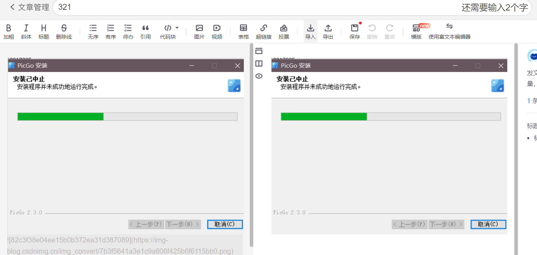Toggle split-column view icon in divider
The width and height of the screenshot is (537, 255).
(259, 63)
